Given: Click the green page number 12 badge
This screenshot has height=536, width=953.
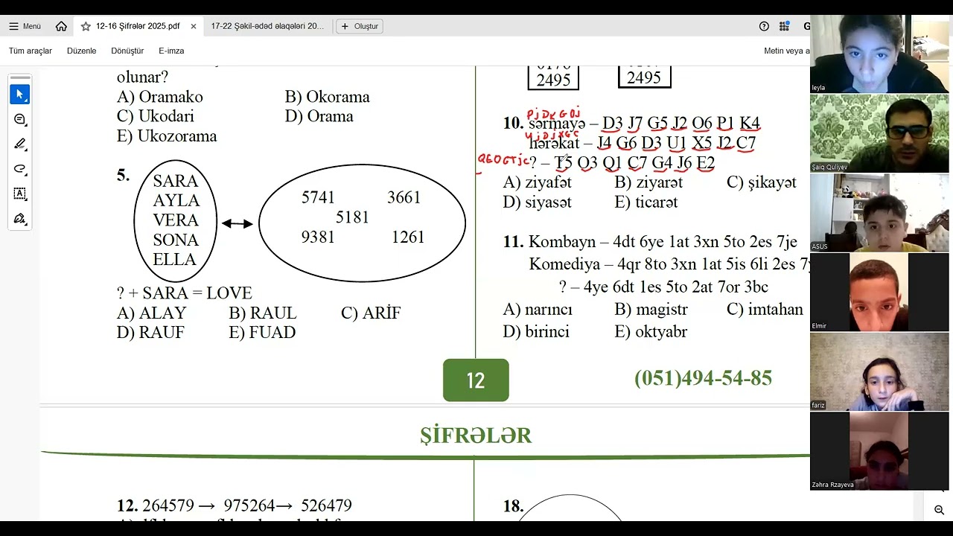Looking at the screenshot, I should tap(476, 380).
